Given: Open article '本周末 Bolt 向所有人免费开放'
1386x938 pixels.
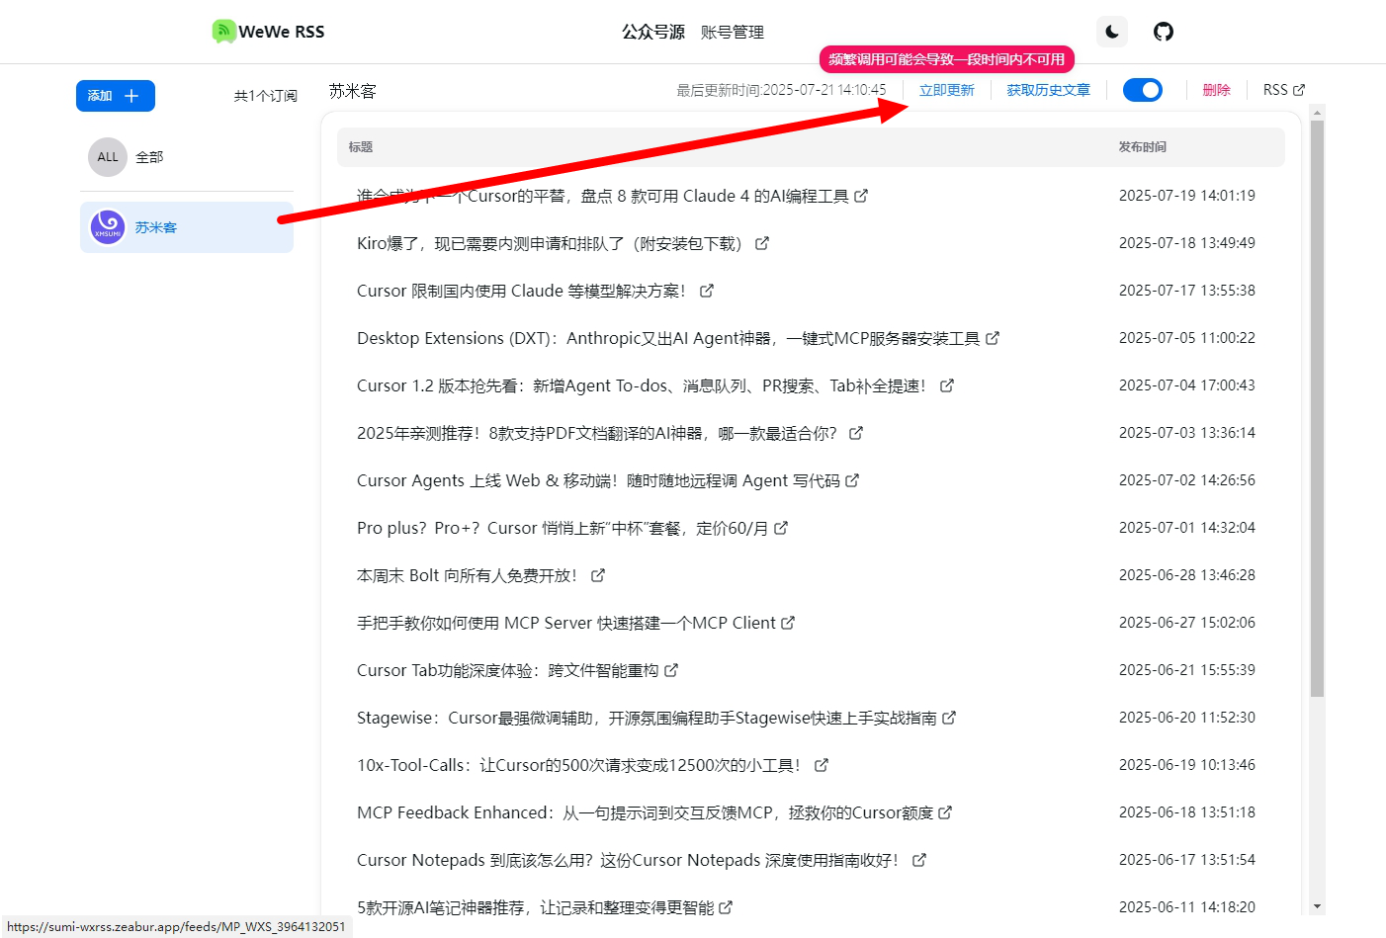Looking at the screenshot, I should 467,575.
